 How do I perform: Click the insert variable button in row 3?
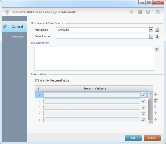pos(143,107)
